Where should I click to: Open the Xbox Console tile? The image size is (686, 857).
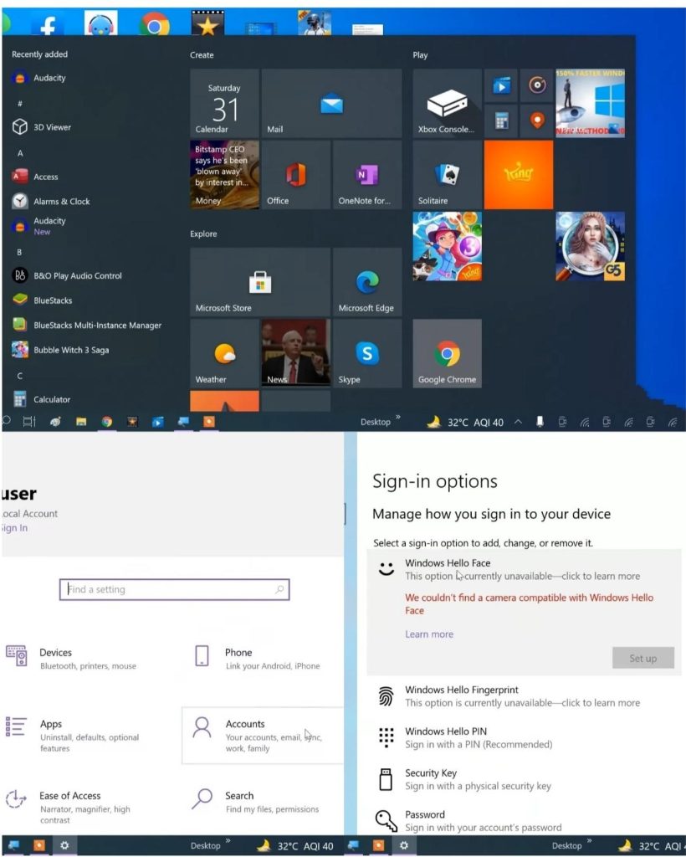(x=448, y=103)
